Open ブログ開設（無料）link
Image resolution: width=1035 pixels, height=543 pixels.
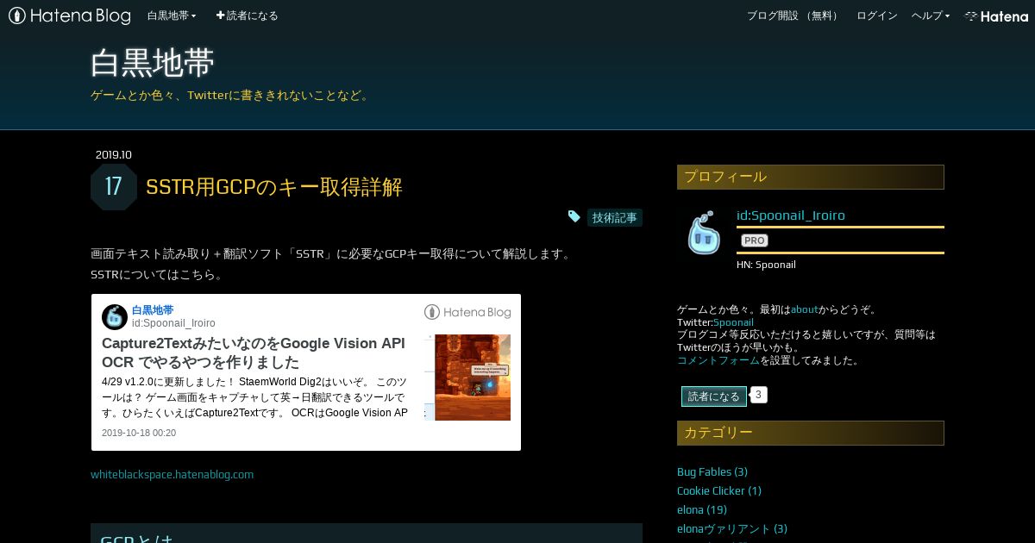click(793, 16)
